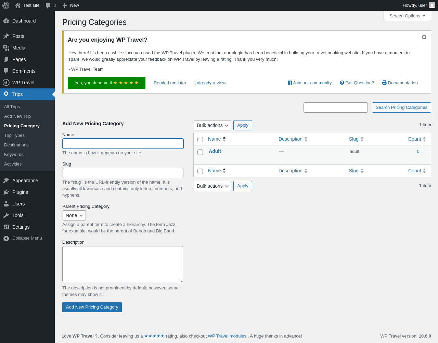Click the Pages icon in sidebar
Screen dimensions: 438x343
tap(6, 59)
